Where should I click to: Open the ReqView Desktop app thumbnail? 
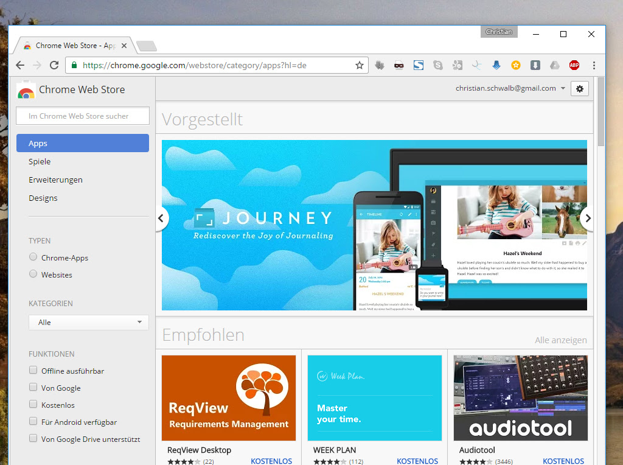229,398
